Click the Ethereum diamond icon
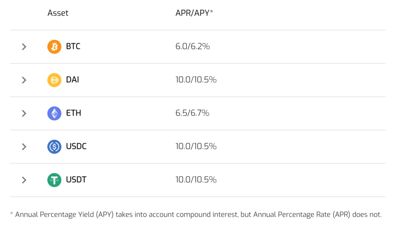 coord(54,114)
